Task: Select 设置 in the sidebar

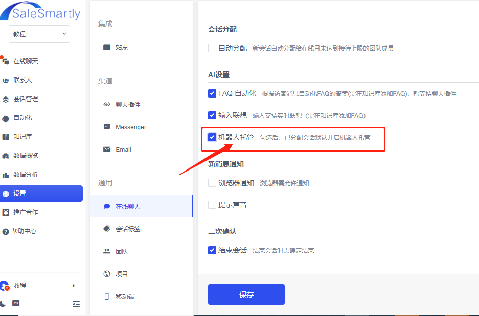Action: coord(41,193)
